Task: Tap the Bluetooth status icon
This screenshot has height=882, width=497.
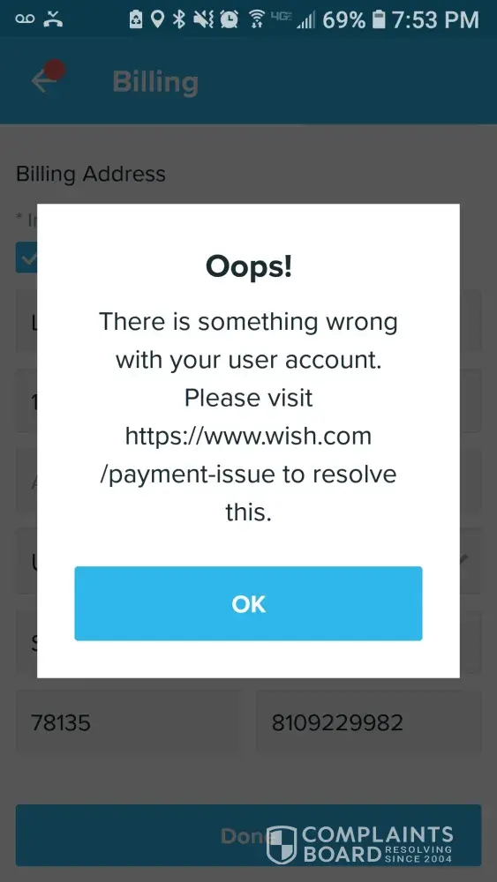Action: click(179, 19)
